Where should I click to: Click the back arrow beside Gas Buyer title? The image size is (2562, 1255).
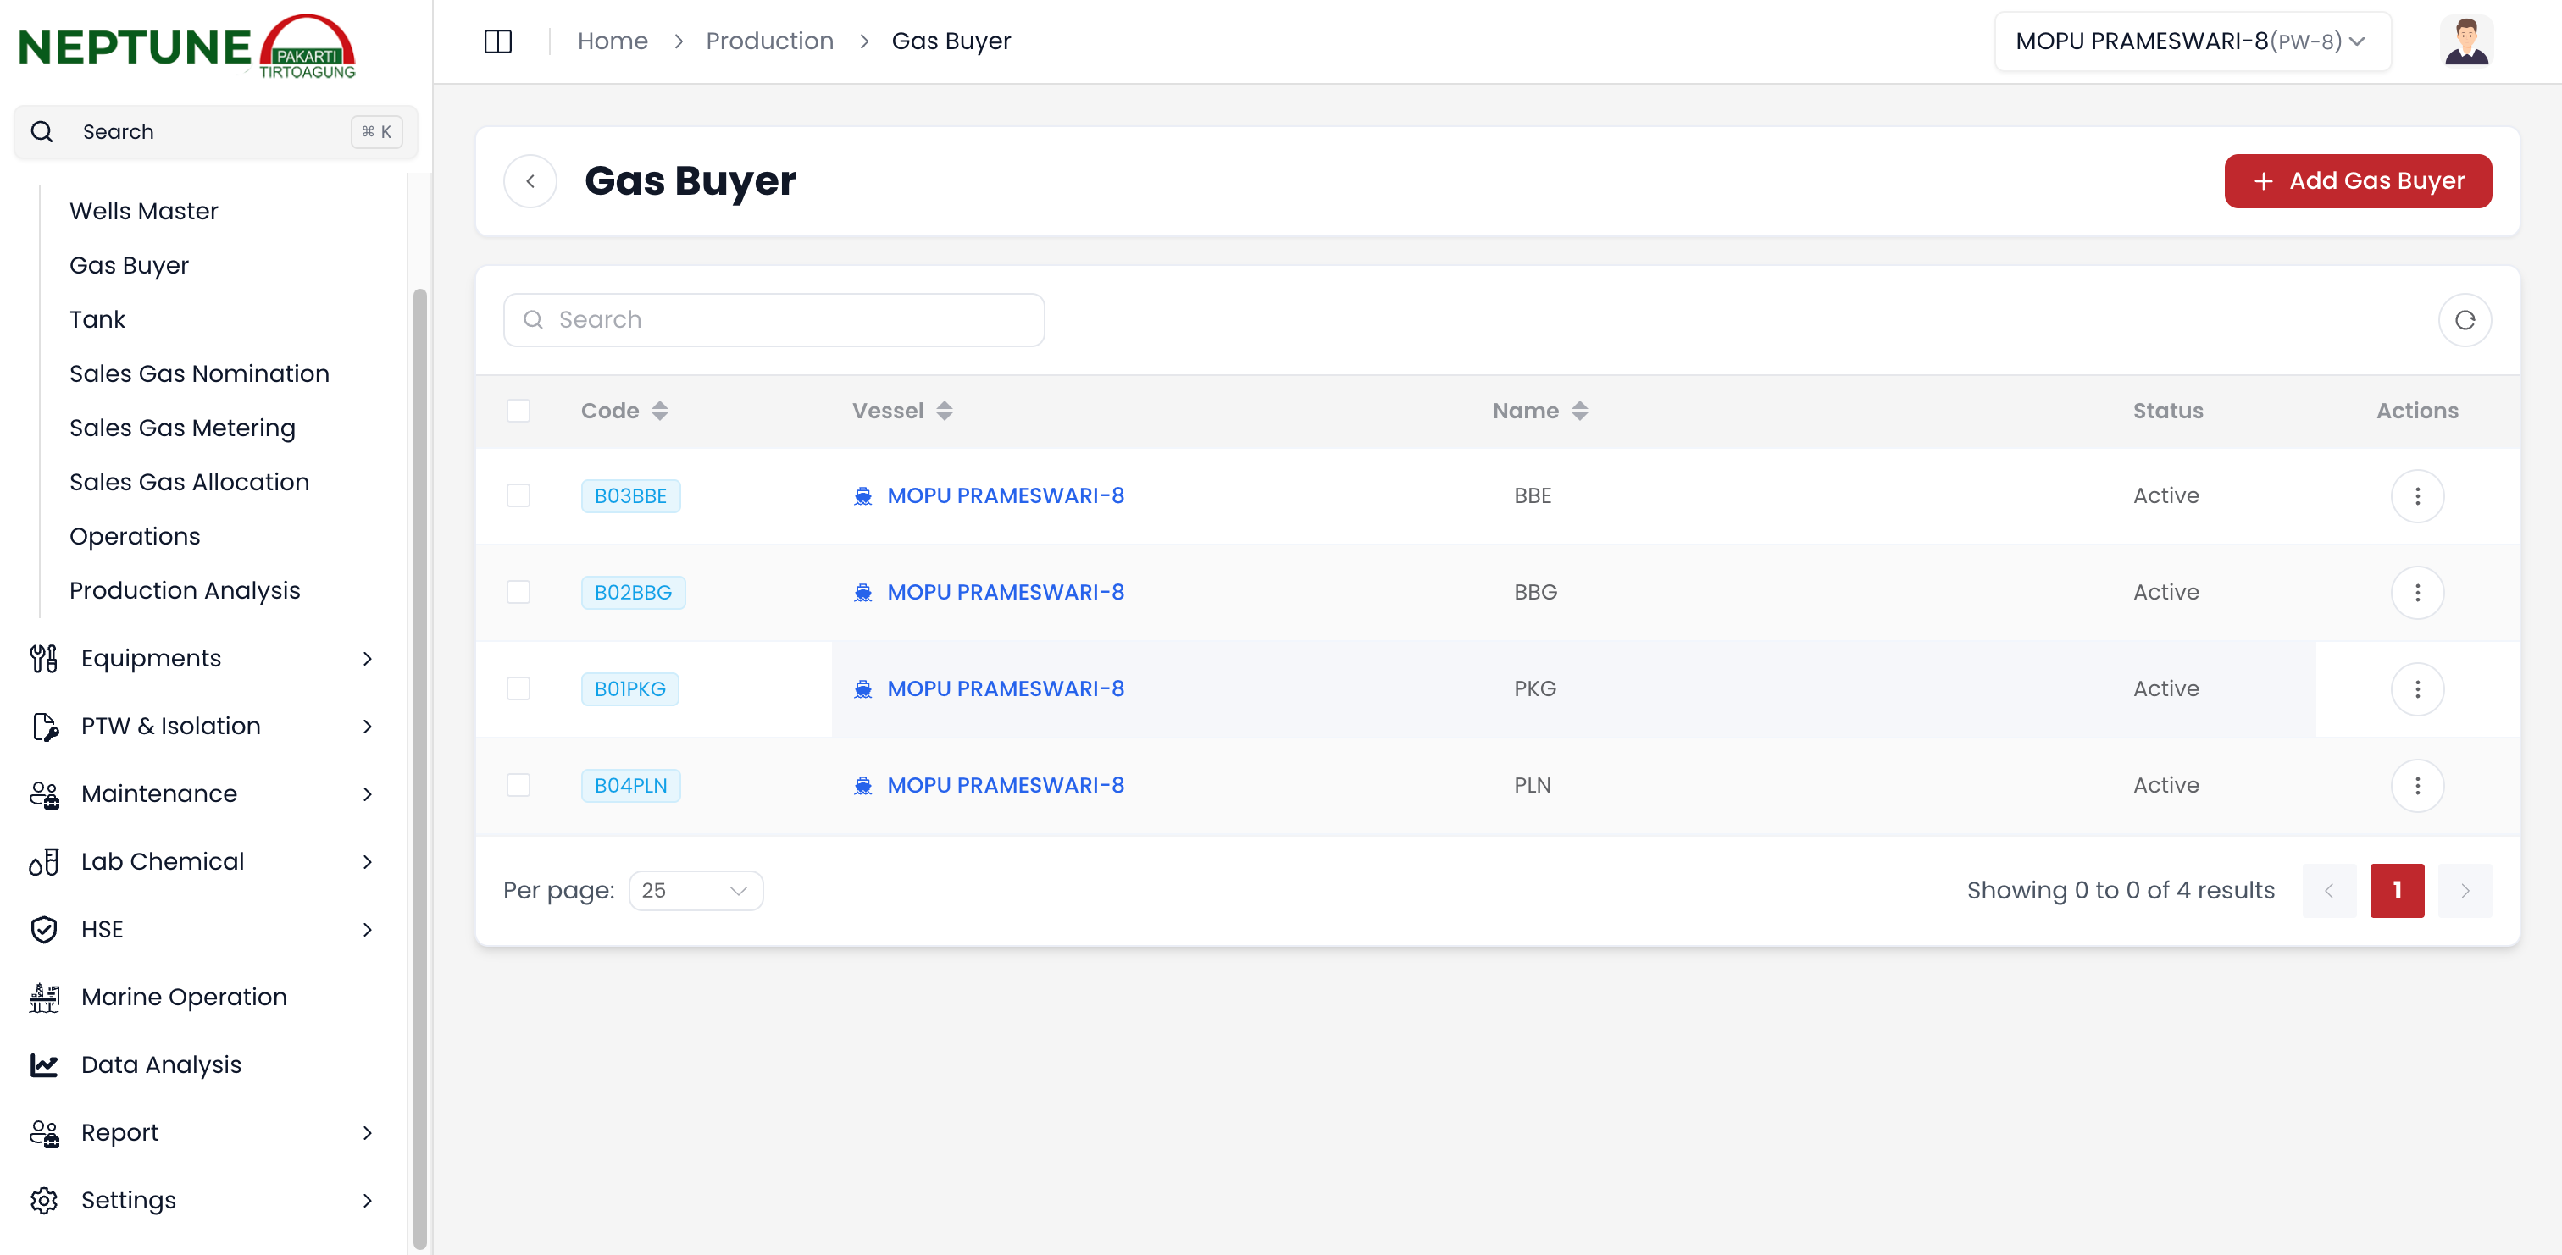click(530, 181)
